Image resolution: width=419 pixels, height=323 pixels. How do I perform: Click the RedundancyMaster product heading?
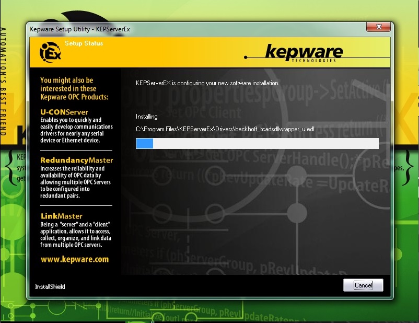click(x=76, y=160)
